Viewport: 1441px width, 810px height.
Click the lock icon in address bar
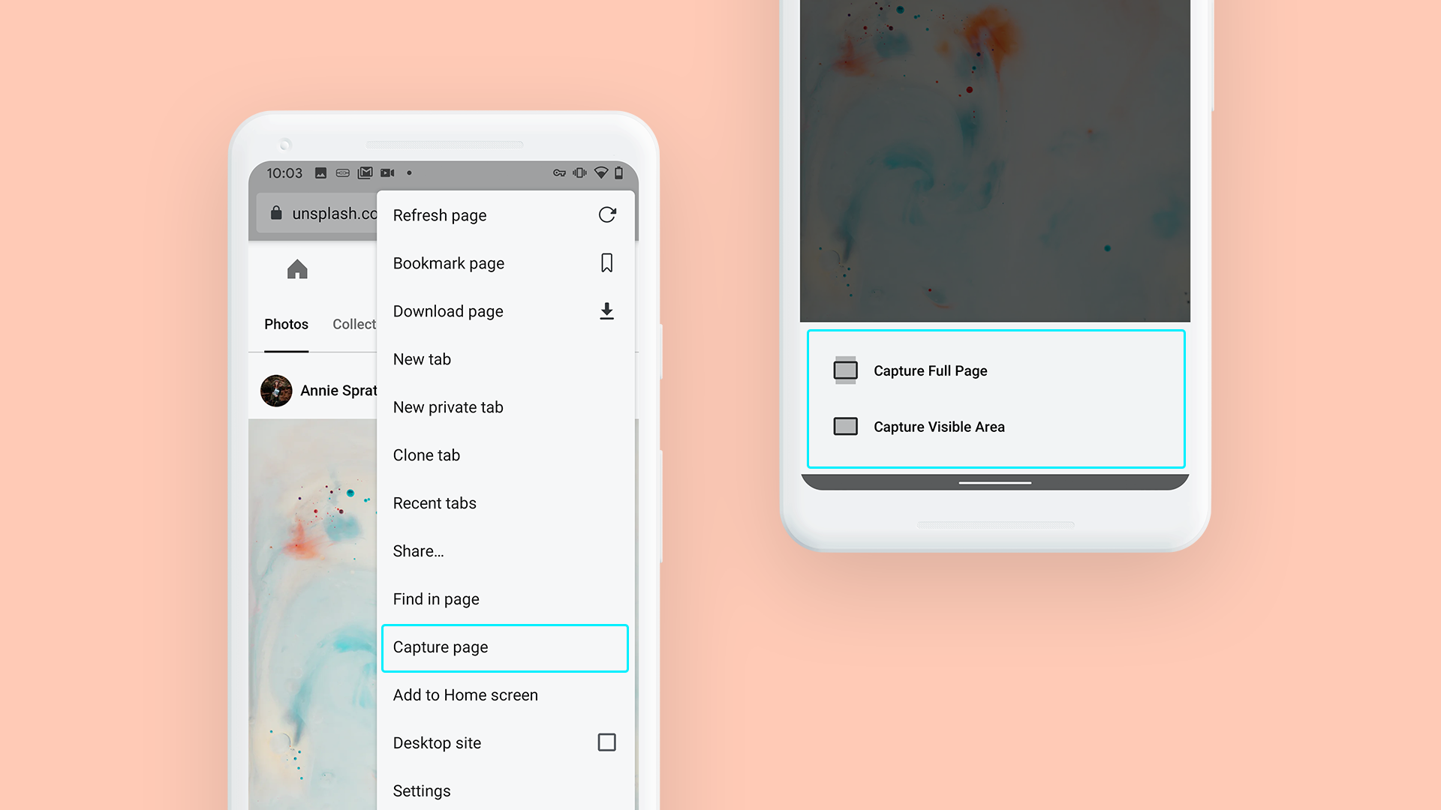pyautogui.click(x=273, y=214)
